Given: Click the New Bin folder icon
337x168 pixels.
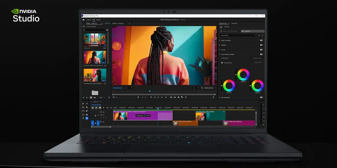Looking at the screenshot, I should 95,92.
